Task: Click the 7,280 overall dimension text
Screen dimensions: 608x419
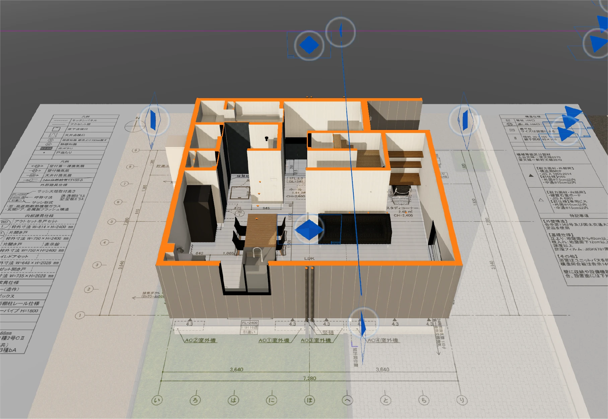Action: point(310,378)
